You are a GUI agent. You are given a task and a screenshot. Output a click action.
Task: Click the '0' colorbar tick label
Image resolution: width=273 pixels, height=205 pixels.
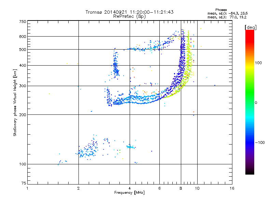pos(256,103)
